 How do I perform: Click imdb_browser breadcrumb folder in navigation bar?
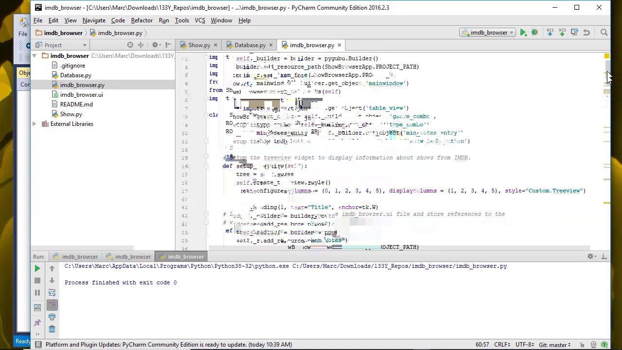pos(59,33)
